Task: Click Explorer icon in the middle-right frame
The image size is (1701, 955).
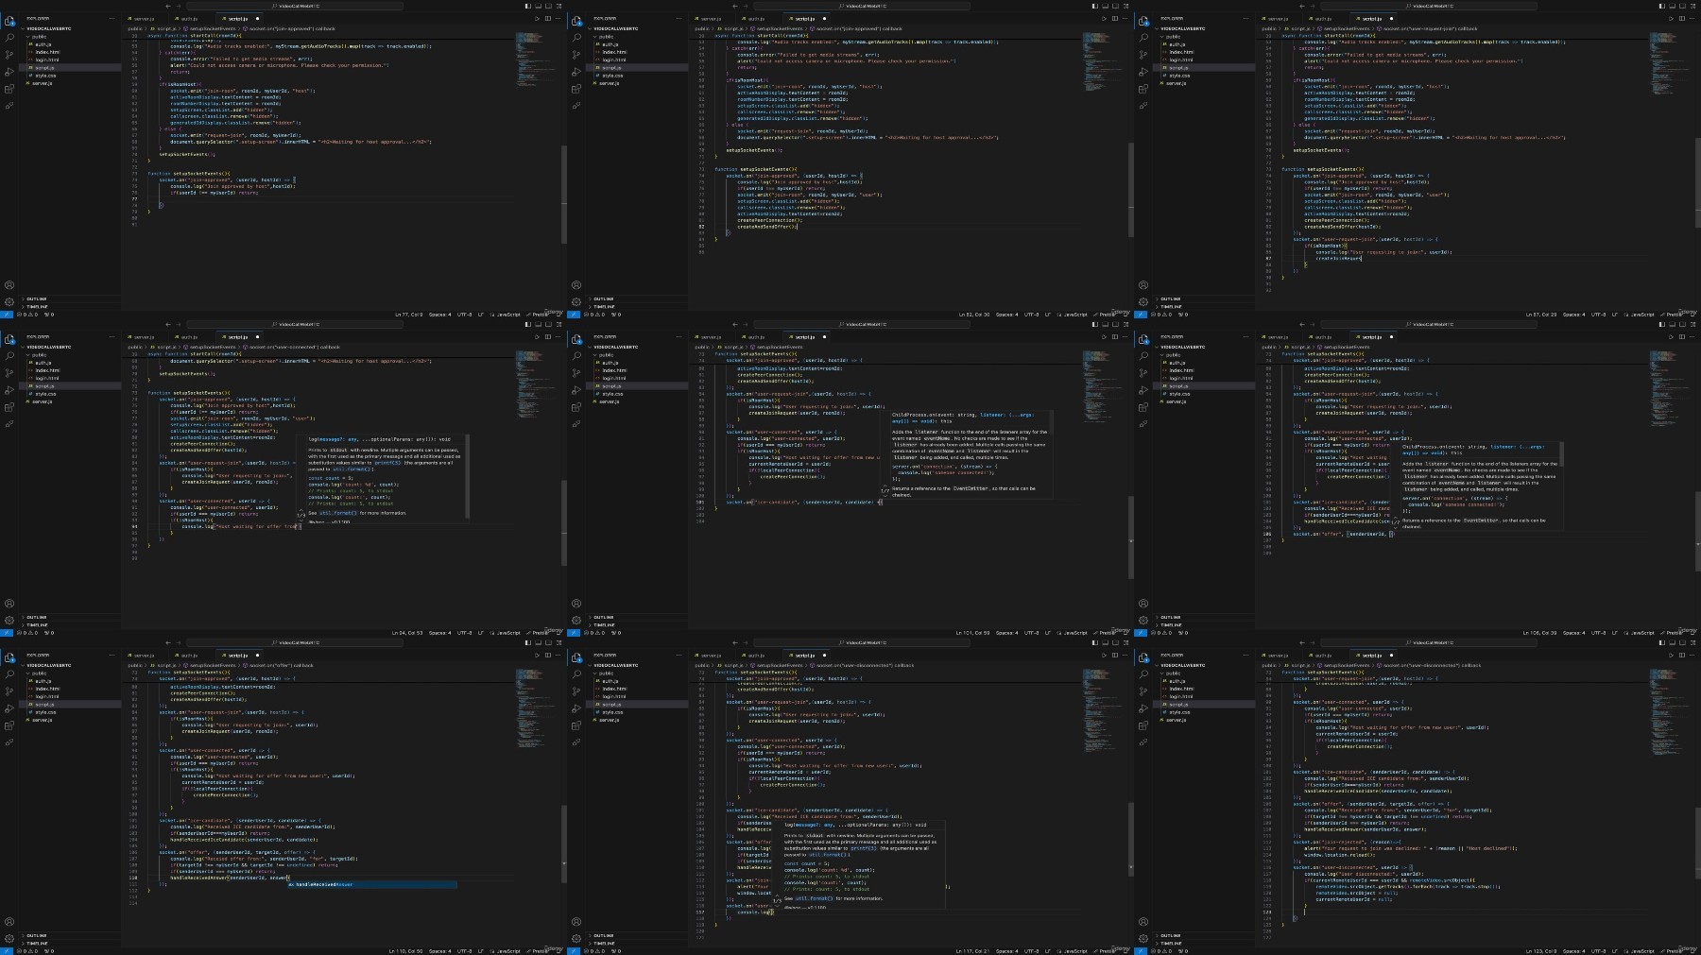Action: 1143,338
